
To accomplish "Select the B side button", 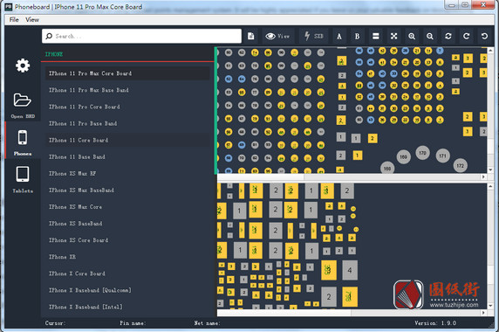I will [357, 37].
